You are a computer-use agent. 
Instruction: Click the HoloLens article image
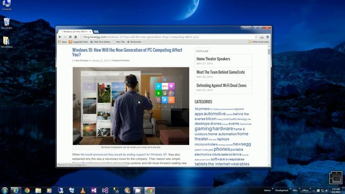tap(131, 106)
